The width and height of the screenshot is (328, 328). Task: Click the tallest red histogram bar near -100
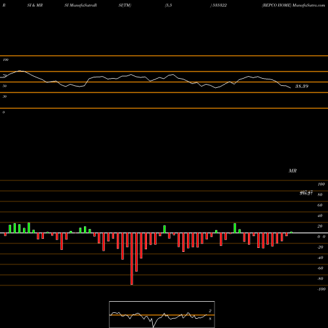(x=132, y=258)
